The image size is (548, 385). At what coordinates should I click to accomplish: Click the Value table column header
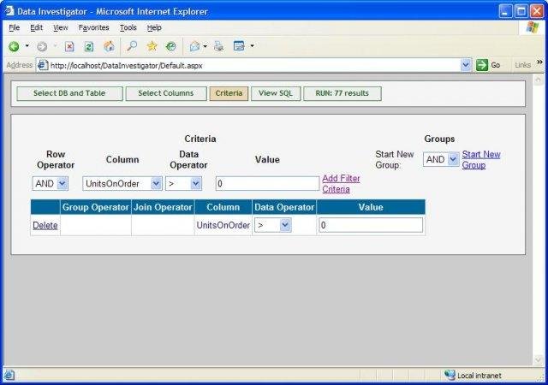click(x=371, y=207)
